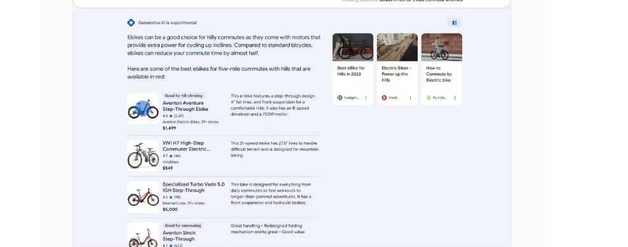Open the Electric Bikes Power up the Hills thumbnail
Screen dimensions: 628x247
coord(397,47)
